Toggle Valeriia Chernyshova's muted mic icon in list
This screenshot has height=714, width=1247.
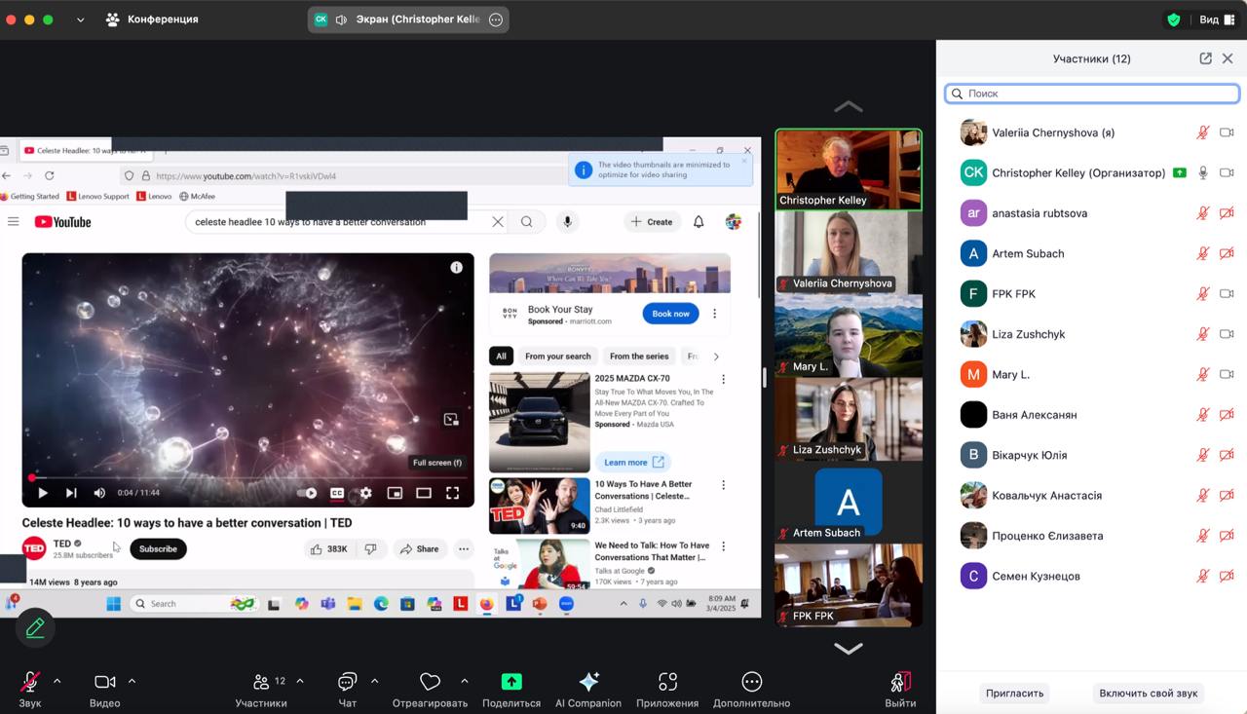click(x=1203, y=132)
